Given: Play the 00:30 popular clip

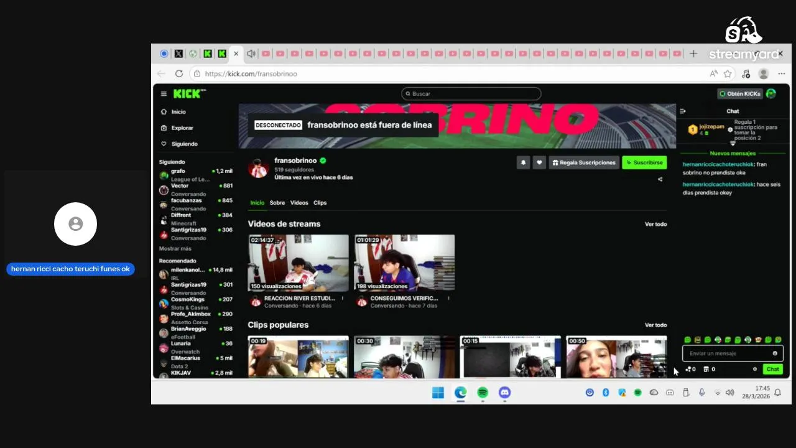Looking at the screenshot, I should [404, 357].
